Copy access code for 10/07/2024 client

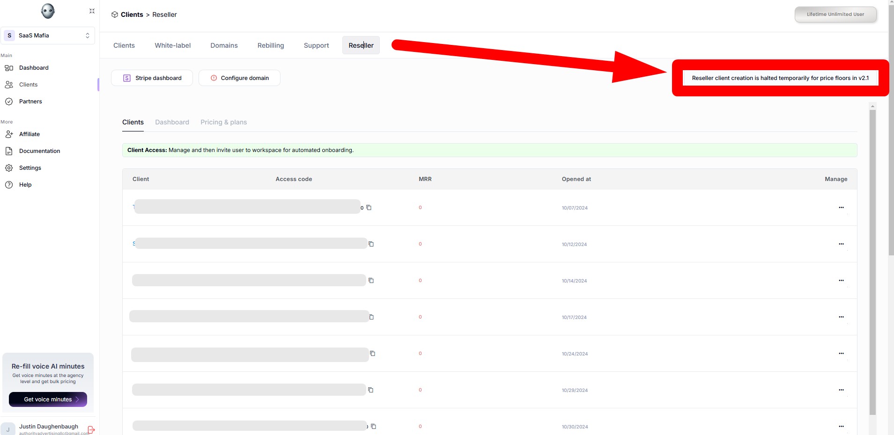coord(369,208)
